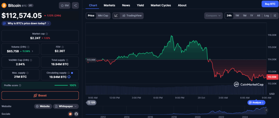Click the Buy BTC button

click(269, 4)
